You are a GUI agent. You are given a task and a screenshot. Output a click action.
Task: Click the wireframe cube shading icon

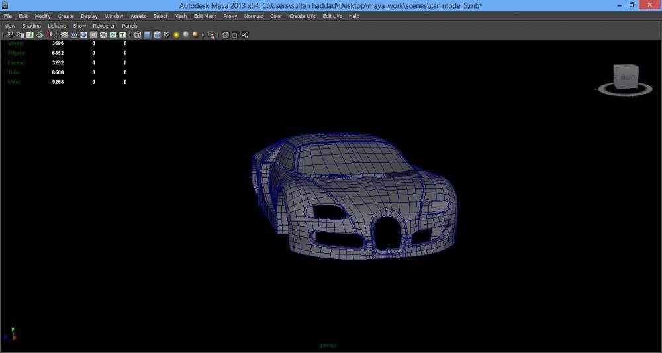[x=138, y=35]
